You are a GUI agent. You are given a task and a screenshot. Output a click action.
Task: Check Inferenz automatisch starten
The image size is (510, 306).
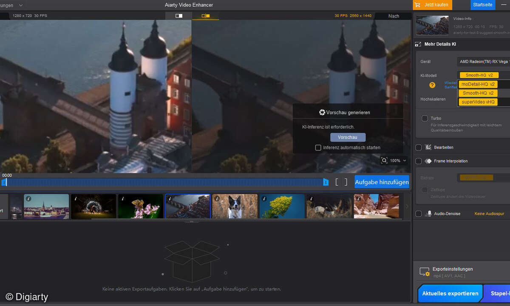coord(318,147)
